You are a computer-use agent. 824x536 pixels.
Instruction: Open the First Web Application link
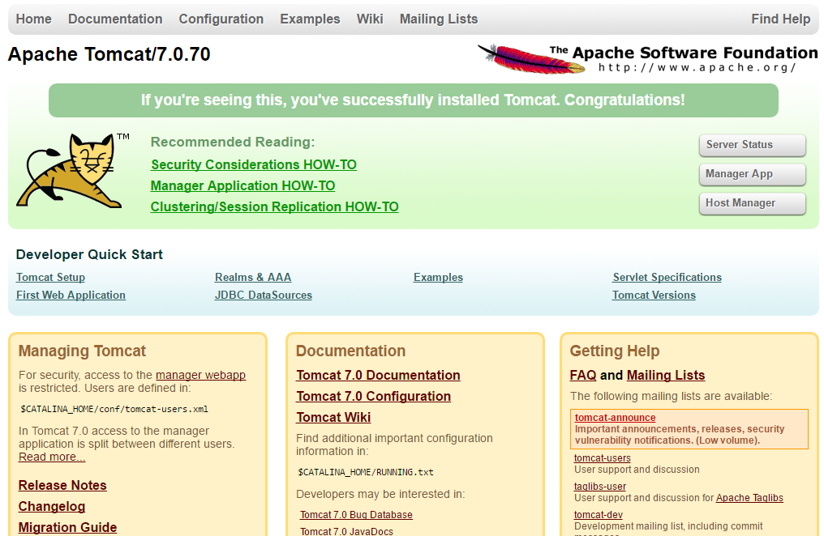[x=71, y=295]
